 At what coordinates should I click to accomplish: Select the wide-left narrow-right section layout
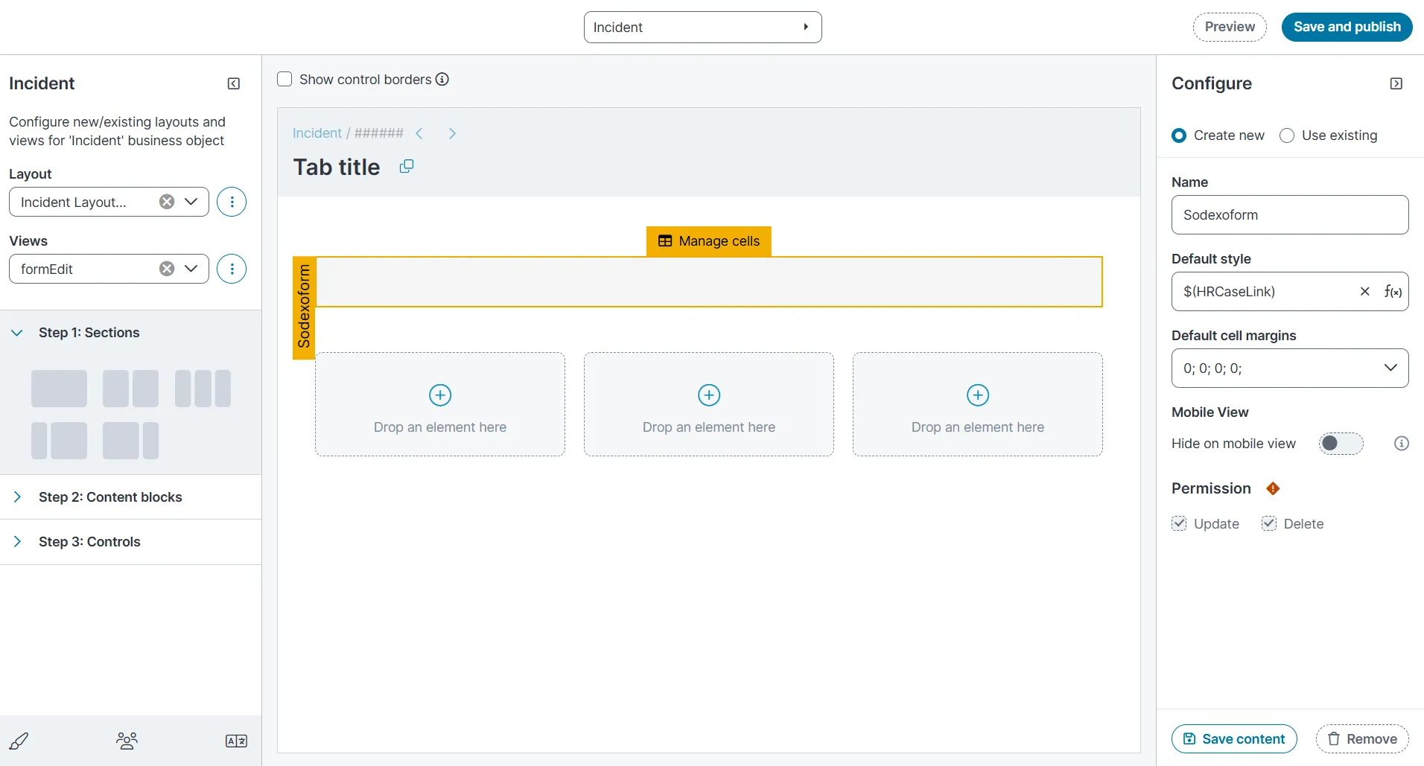tap(130, 441)
